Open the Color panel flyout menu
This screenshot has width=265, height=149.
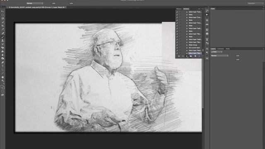click(x=263, y=9)
